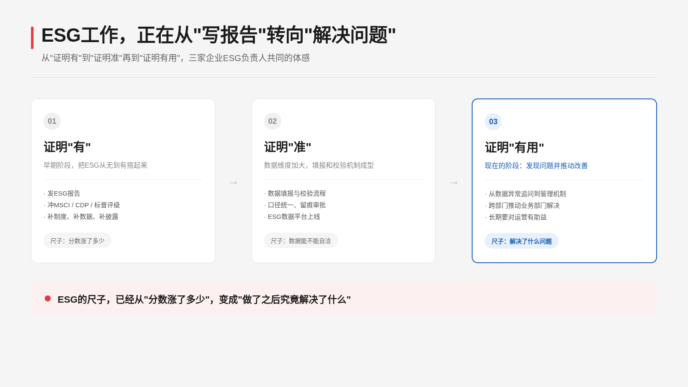Image resolution: width=688 pixels, height=387 pixels.
Task: Click the bullet '发ESG报告'
Action: tap(62, 193)
